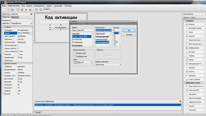206x116 pixels.
Task: Click the font size list scrollbar
Action: click(120, 39)
